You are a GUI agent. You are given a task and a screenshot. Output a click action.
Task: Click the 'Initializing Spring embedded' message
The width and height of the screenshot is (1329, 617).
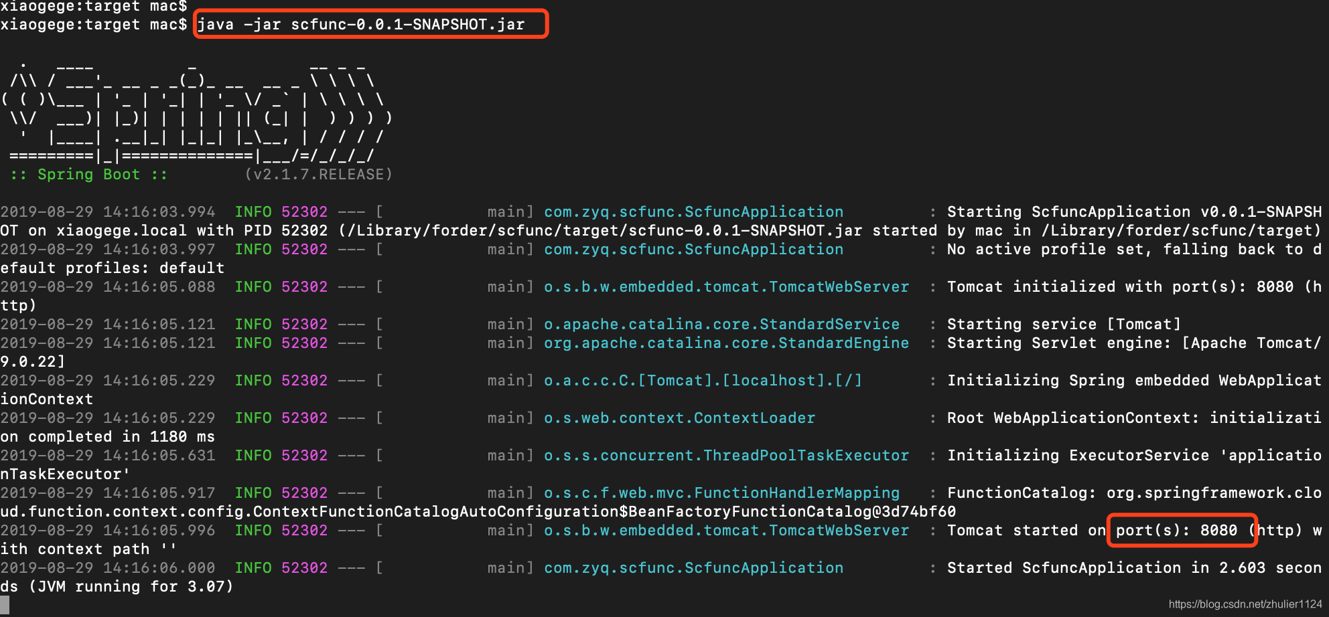tap(1134, 381)
